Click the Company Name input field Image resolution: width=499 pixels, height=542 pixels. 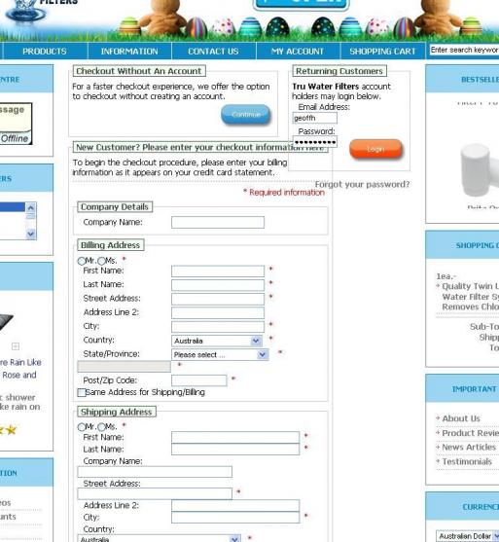point(218,222)
